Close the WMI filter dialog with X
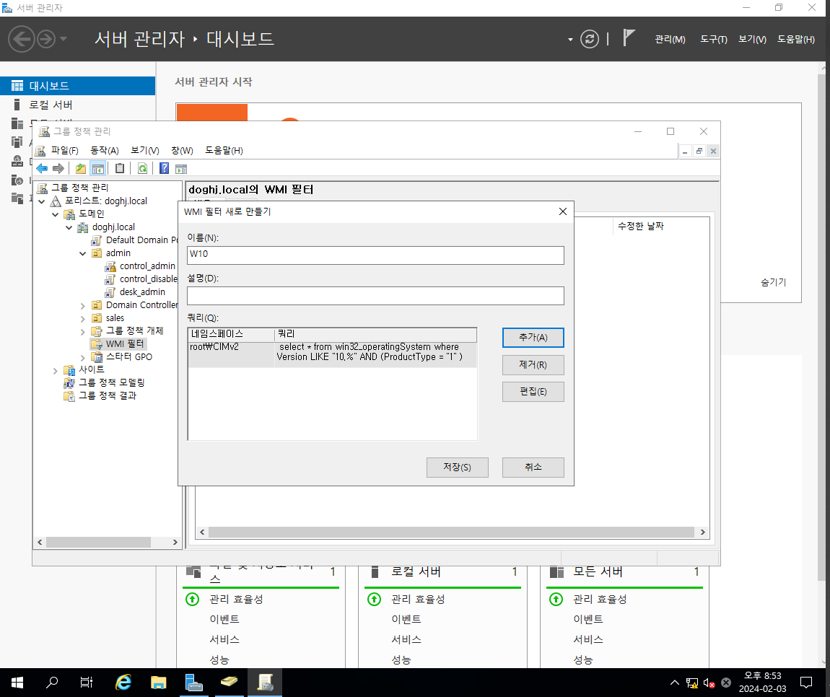 [x=563, y=211]
